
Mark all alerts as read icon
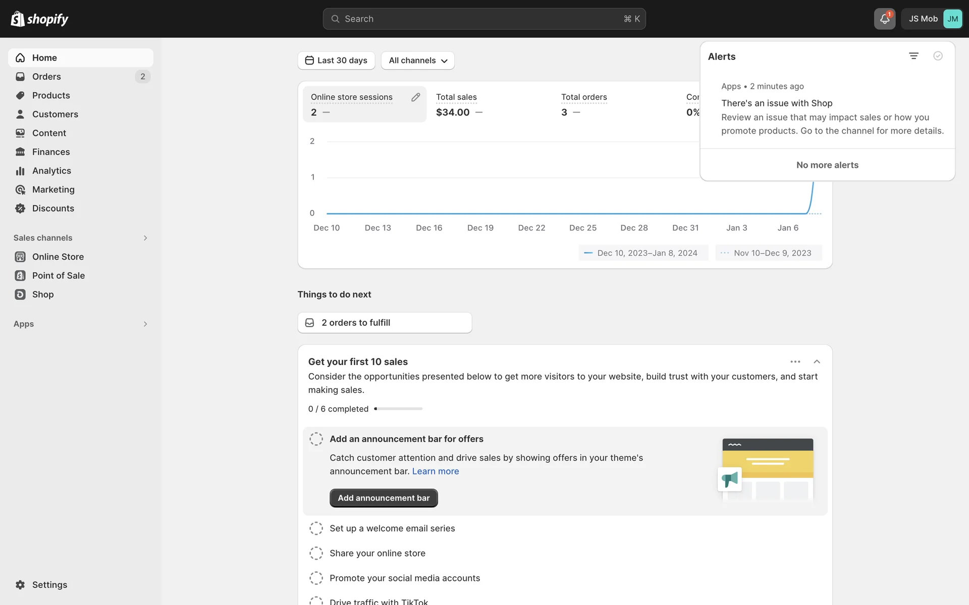coord(938,56)
